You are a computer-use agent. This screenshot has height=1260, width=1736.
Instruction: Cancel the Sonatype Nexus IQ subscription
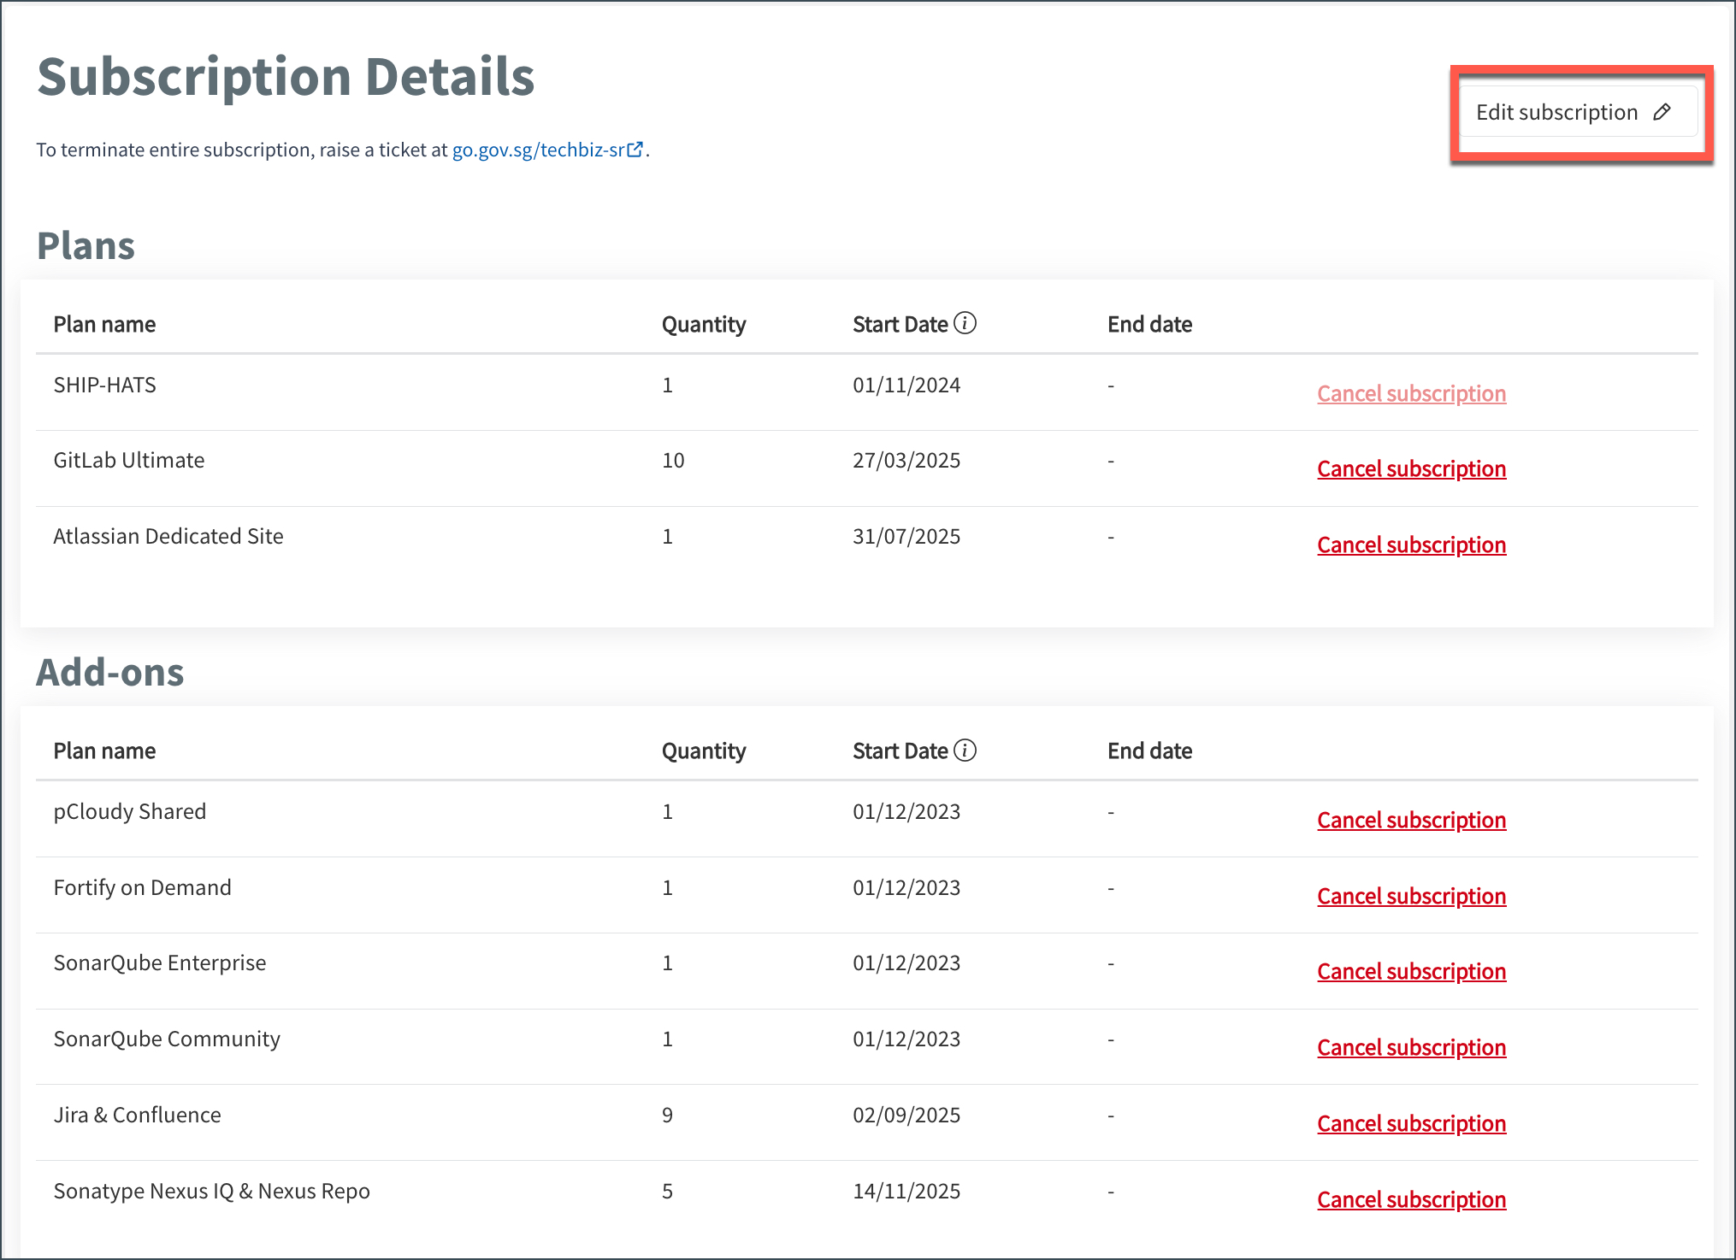[1411, 1199]
